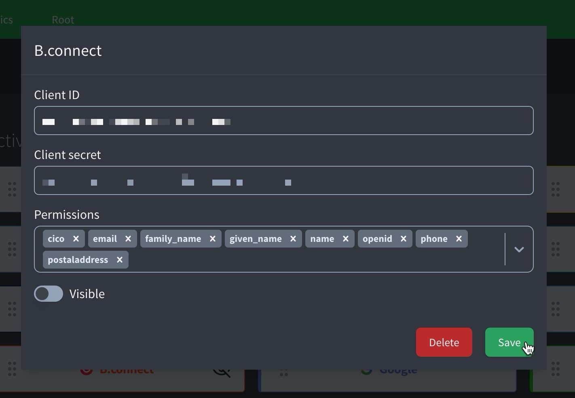Click the B.connect dialog title

tap(68, 51)
